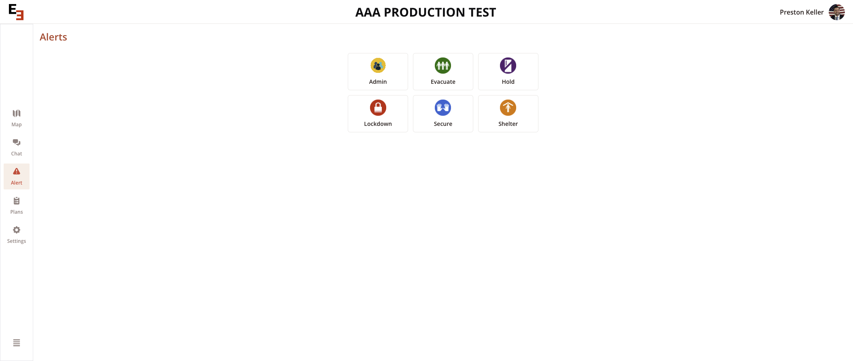Activate the red Lockdown padlock icon
853x361 pixels.
378,108
